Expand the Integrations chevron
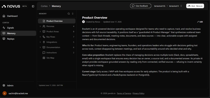 [40, 42]
